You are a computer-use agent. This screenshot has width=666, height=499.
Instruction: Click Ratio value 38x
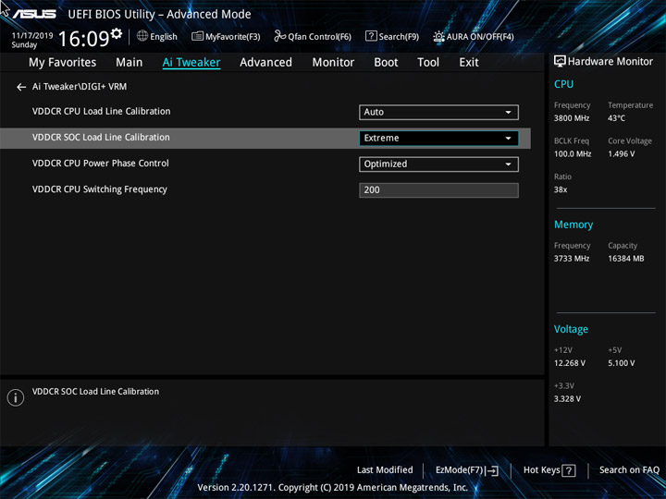[561, 189]
